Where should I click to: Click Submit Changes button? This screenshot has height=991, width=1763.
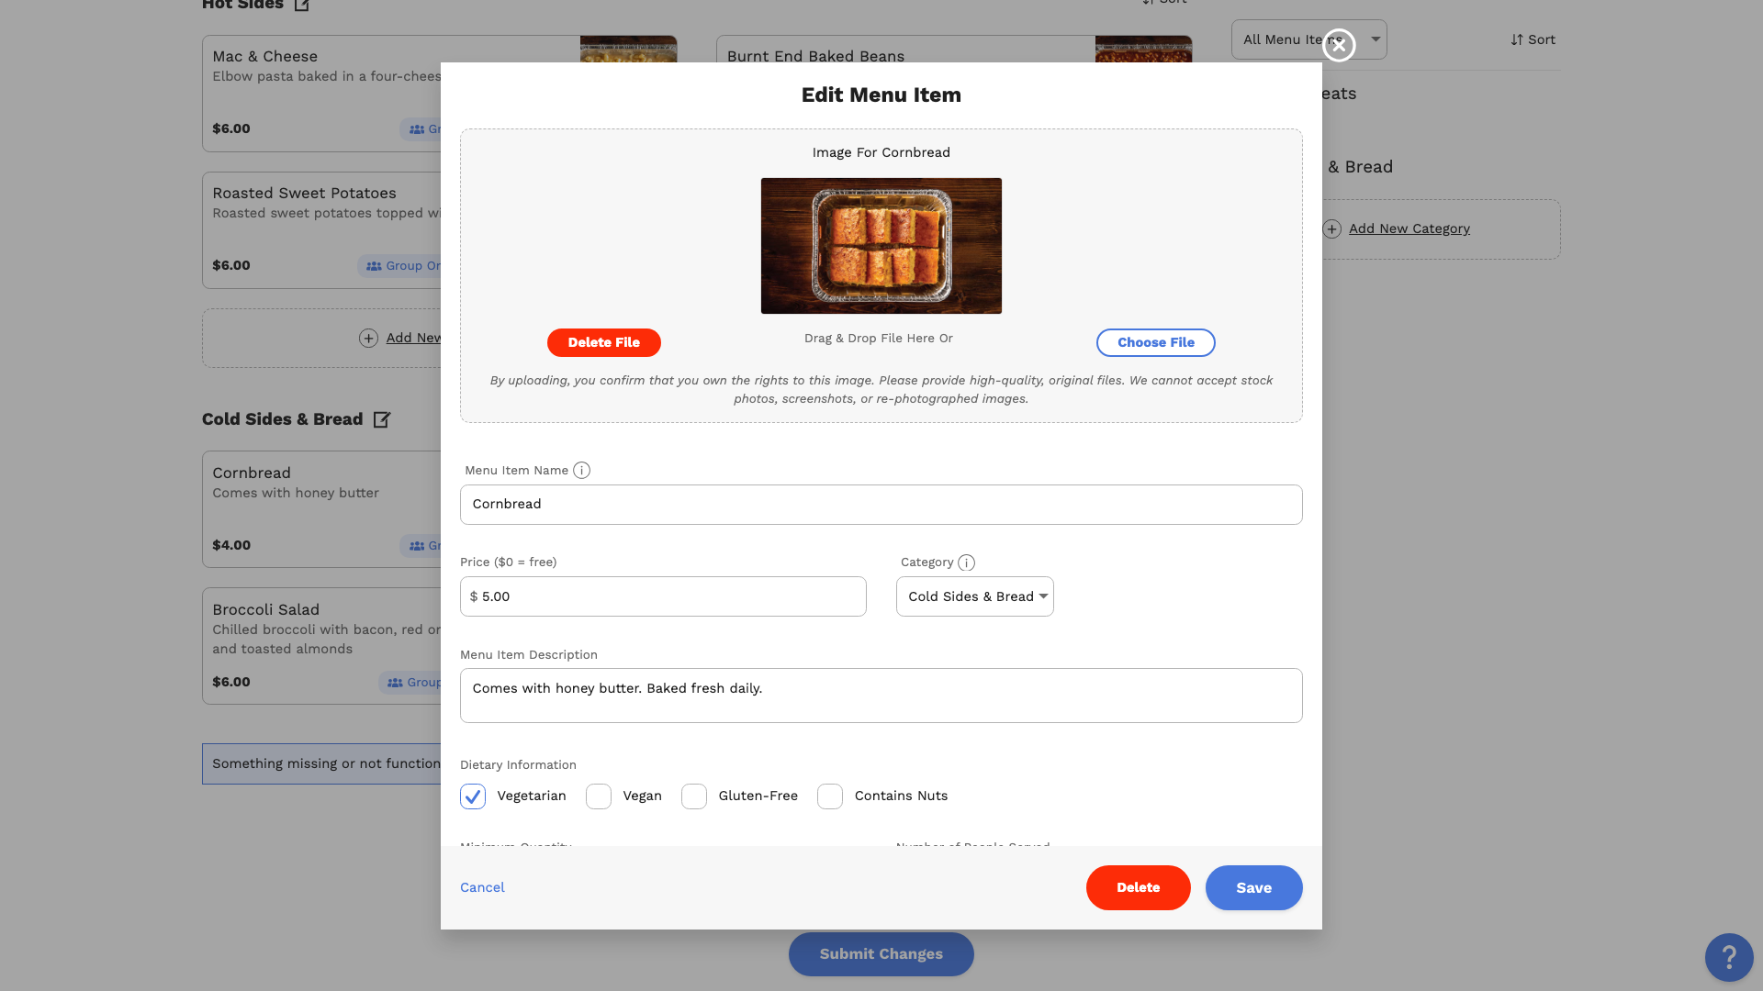tap(881, 954)
